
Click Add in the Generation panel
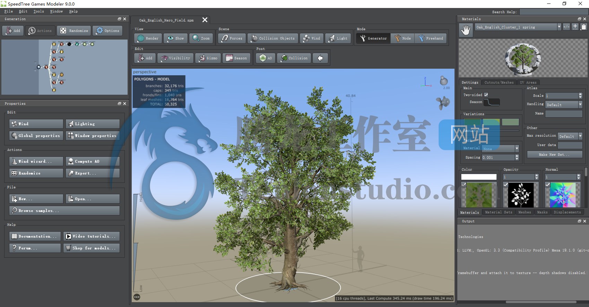pyautogui.click(x=13, y=31)
